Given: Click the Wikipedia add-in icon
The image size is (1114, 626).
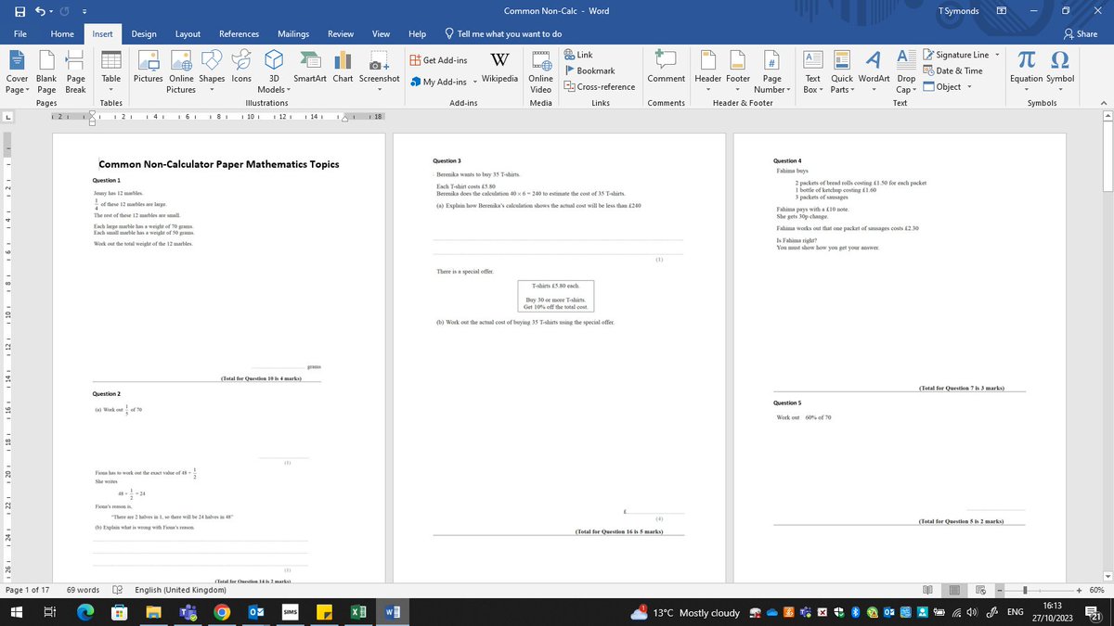Looking at the screenshot, I should (x=499, y=67).
